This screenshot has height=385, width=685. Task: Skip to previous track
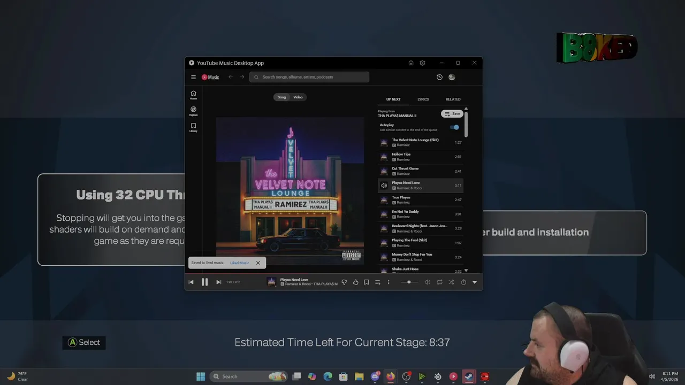click(191, 282)
